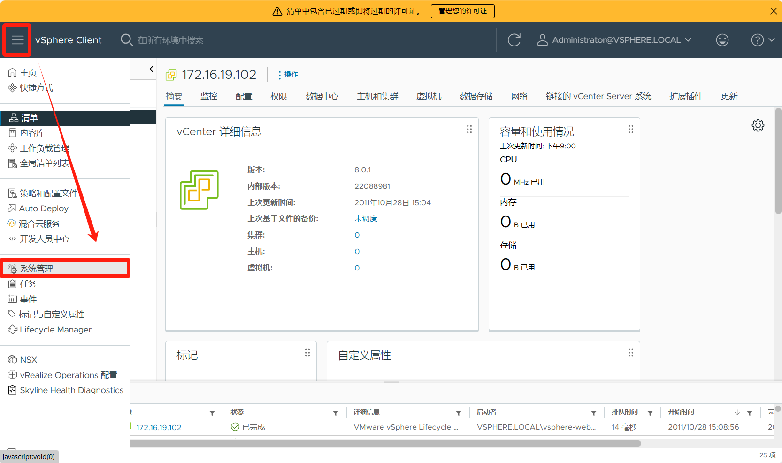Open capacity and usage card options menu
782x463 pixels.
630,129
